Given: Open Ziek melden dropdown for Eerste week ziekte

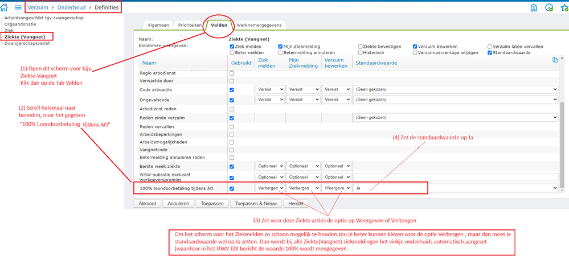Looking at the screenshot, I should coord(270,166).
